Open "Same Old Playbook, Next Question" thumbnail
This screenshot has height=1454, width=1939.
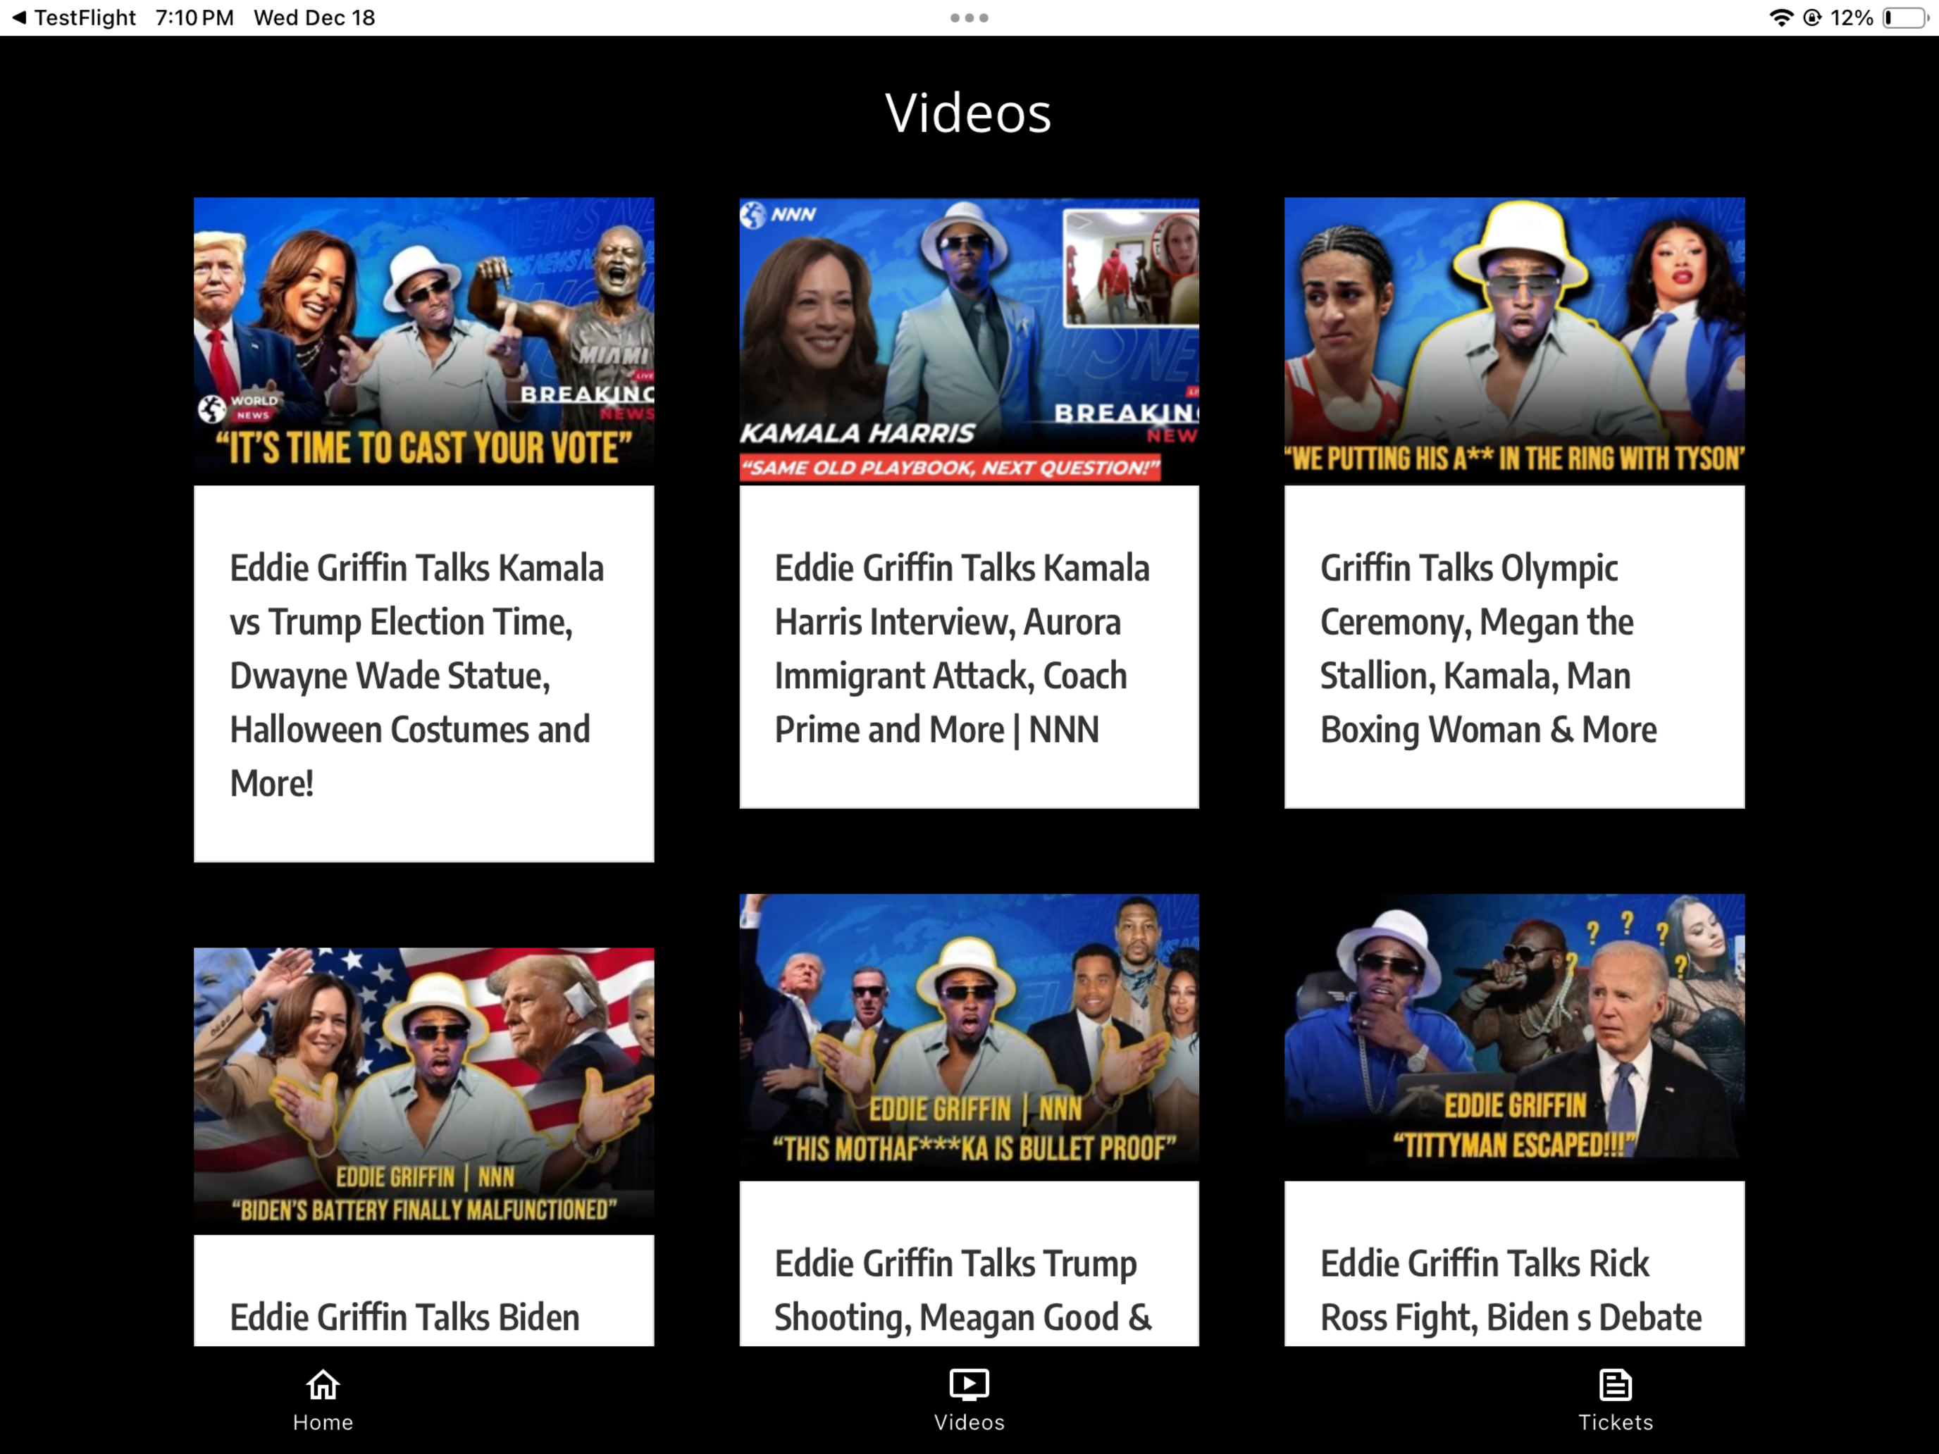(x=969, y=341)
